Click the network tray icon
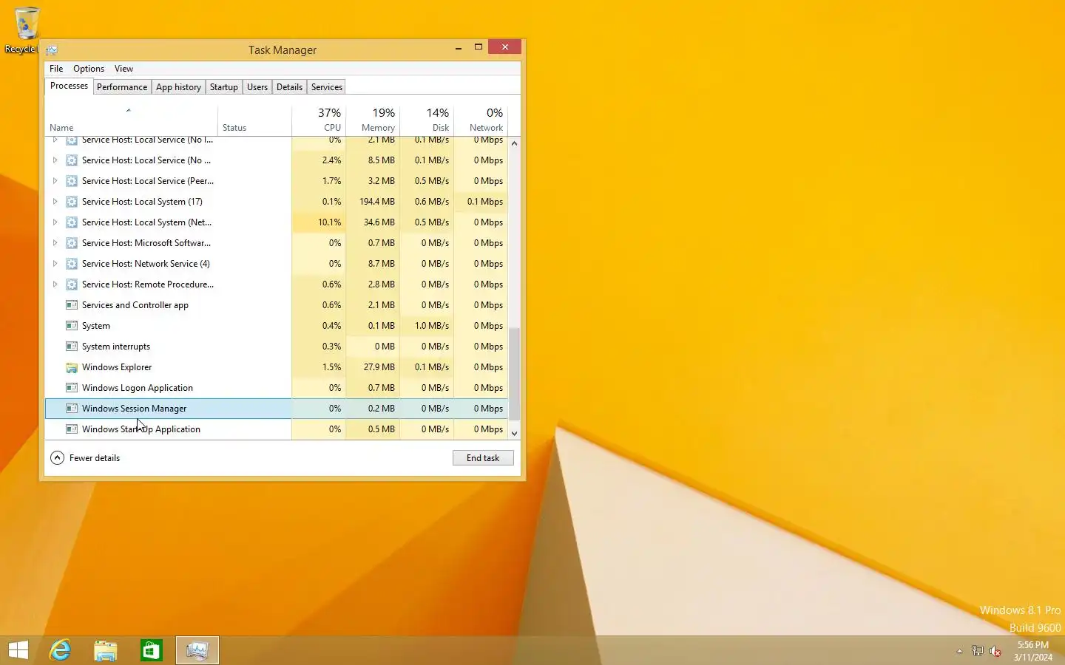Viewport: 1065px width, 665px height. pyautogui.click(x=977, y=651)
